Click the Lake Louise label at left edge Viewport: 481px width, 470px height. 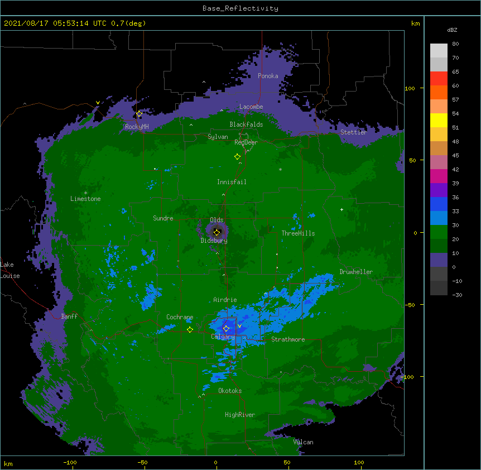(10, 270)
